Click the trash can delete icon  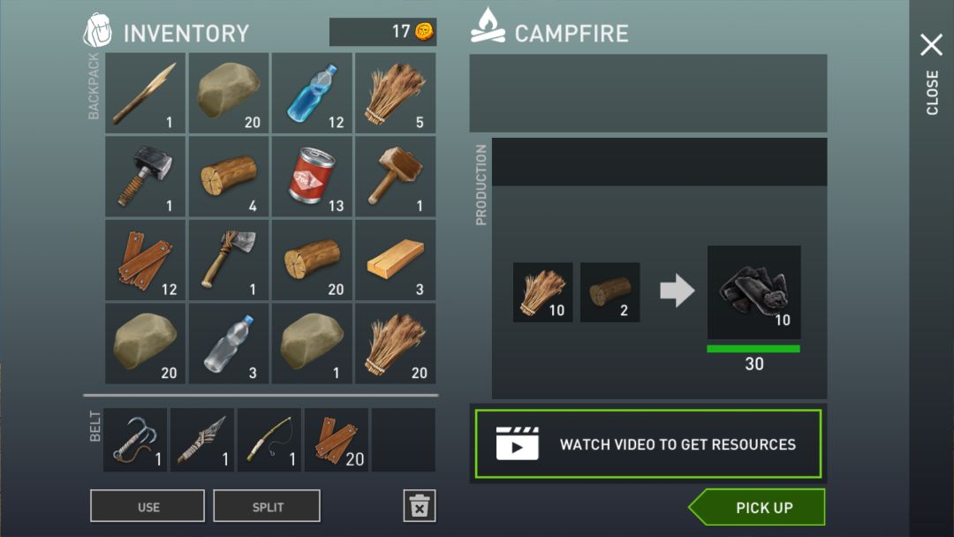pos(420,505)
